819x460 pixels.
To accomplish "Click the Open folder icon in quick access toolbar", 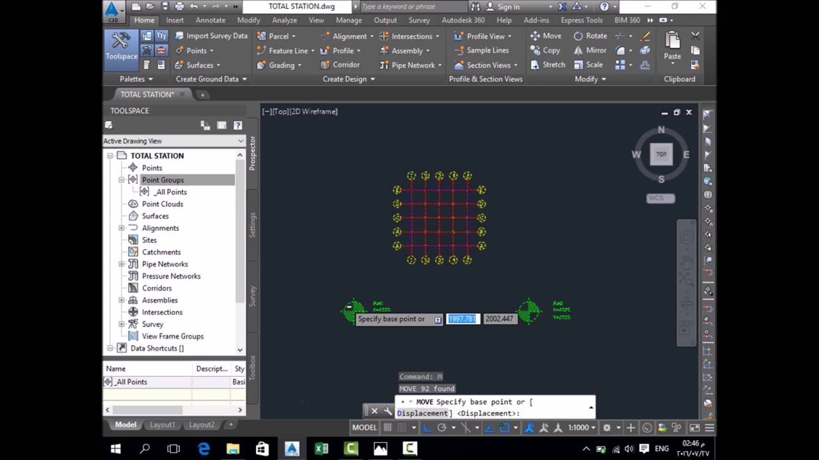I will coord(150,6).
